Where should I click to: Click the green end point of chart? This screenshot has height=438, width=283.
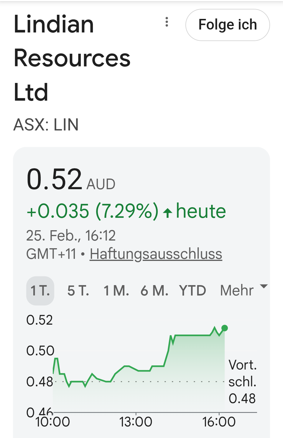tap(225, 328)
